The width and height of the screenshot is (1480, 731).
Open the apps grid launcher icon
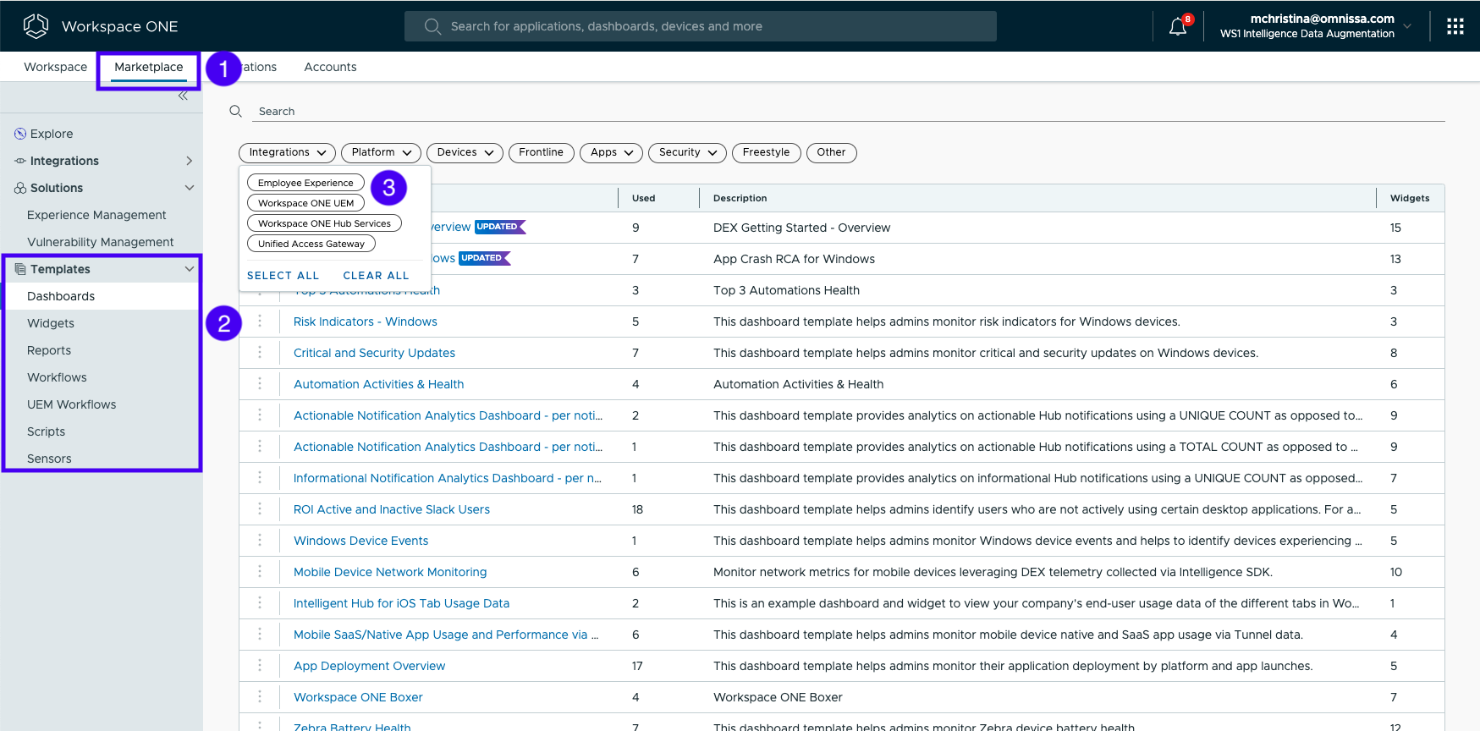coord(1455,27)
